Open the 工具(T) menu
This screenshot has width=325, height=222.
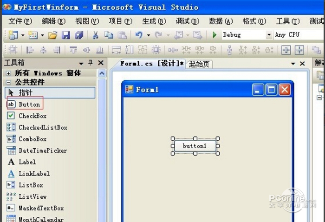[288, 21]
